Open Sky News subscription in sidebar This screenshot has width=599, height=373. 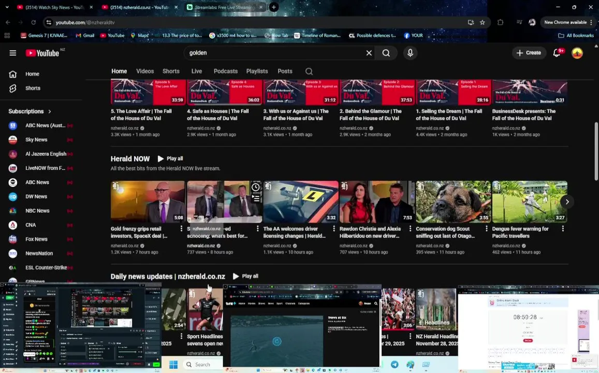click(x=40, y=140)
